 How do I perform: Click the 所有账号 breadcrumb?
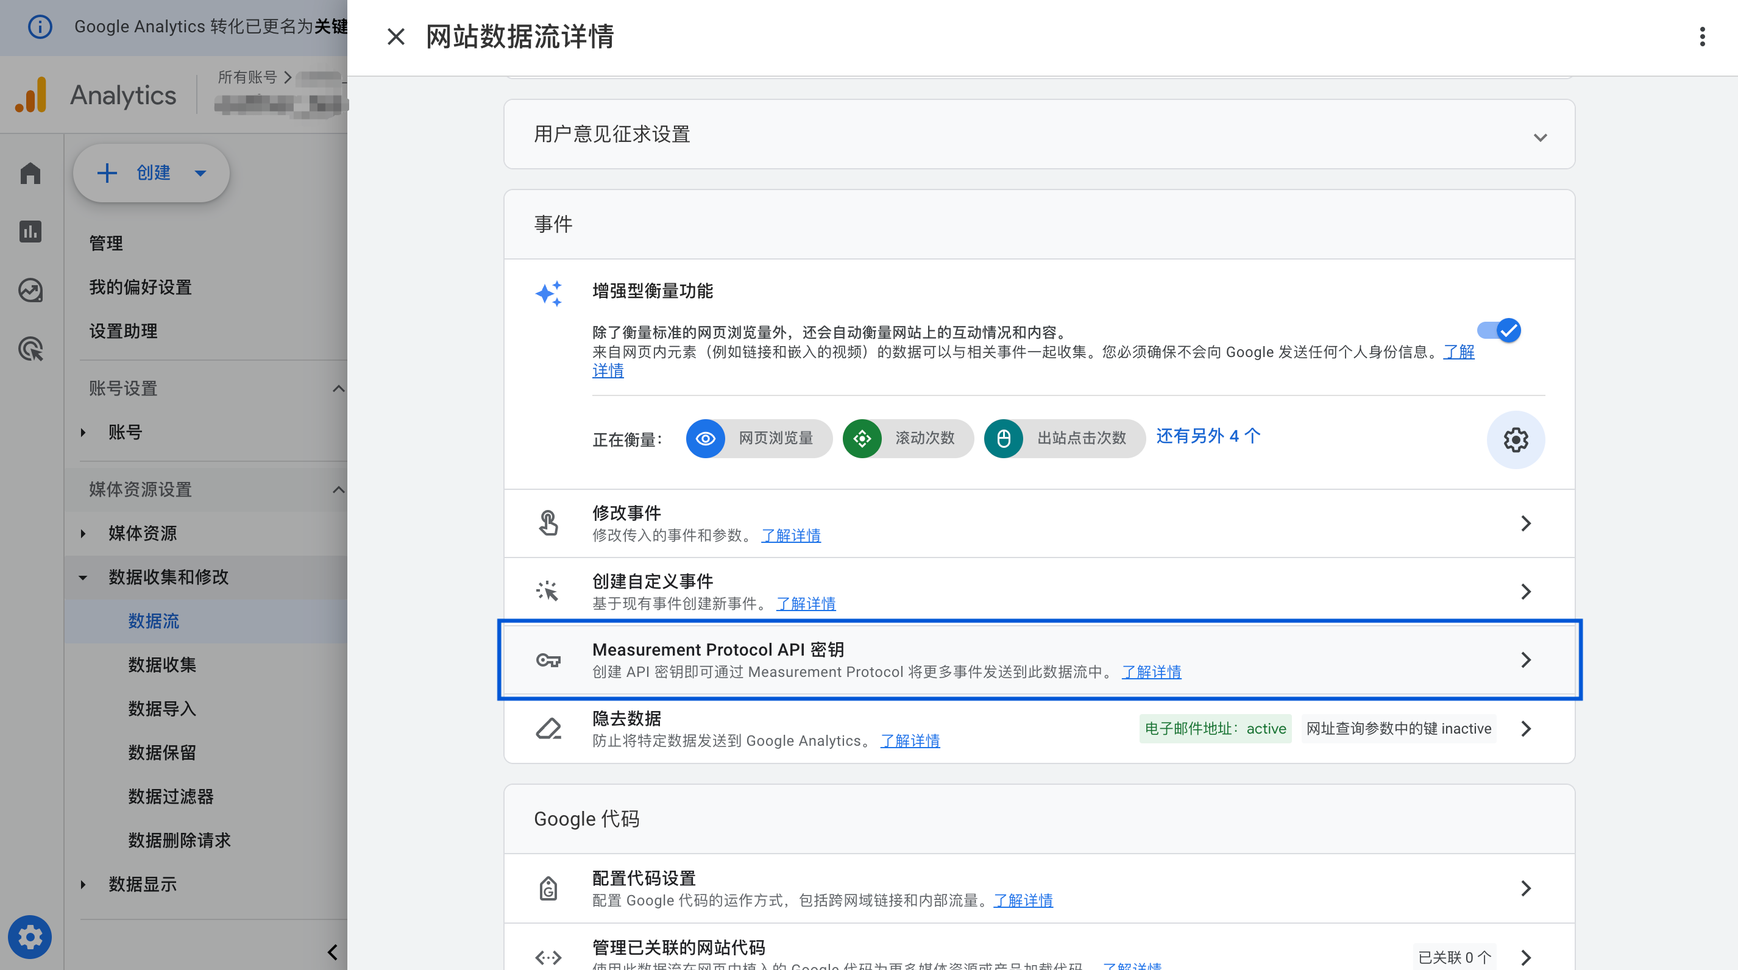247,77
